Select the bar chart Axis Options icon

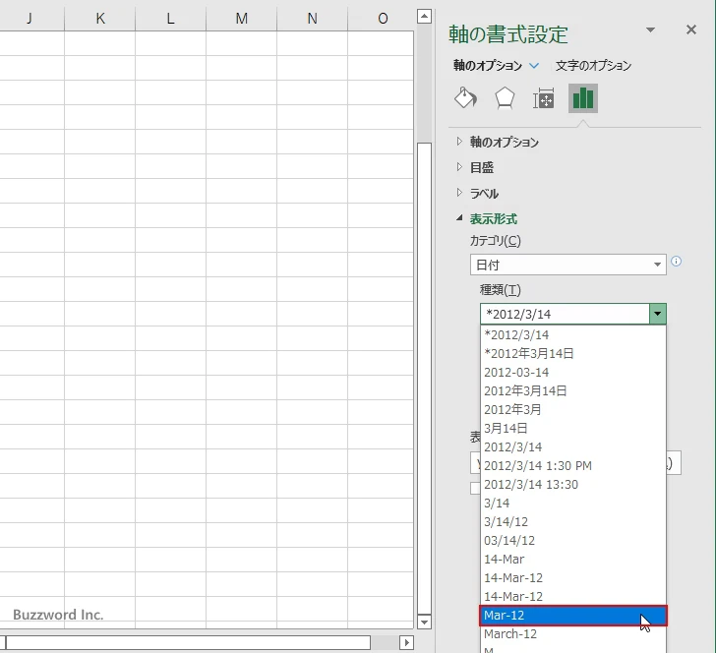583,98
